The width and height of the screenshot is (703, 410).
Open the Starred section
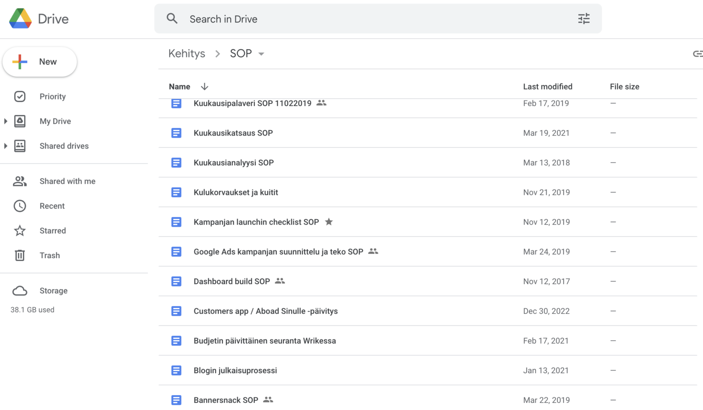click(x=52, y=231)
